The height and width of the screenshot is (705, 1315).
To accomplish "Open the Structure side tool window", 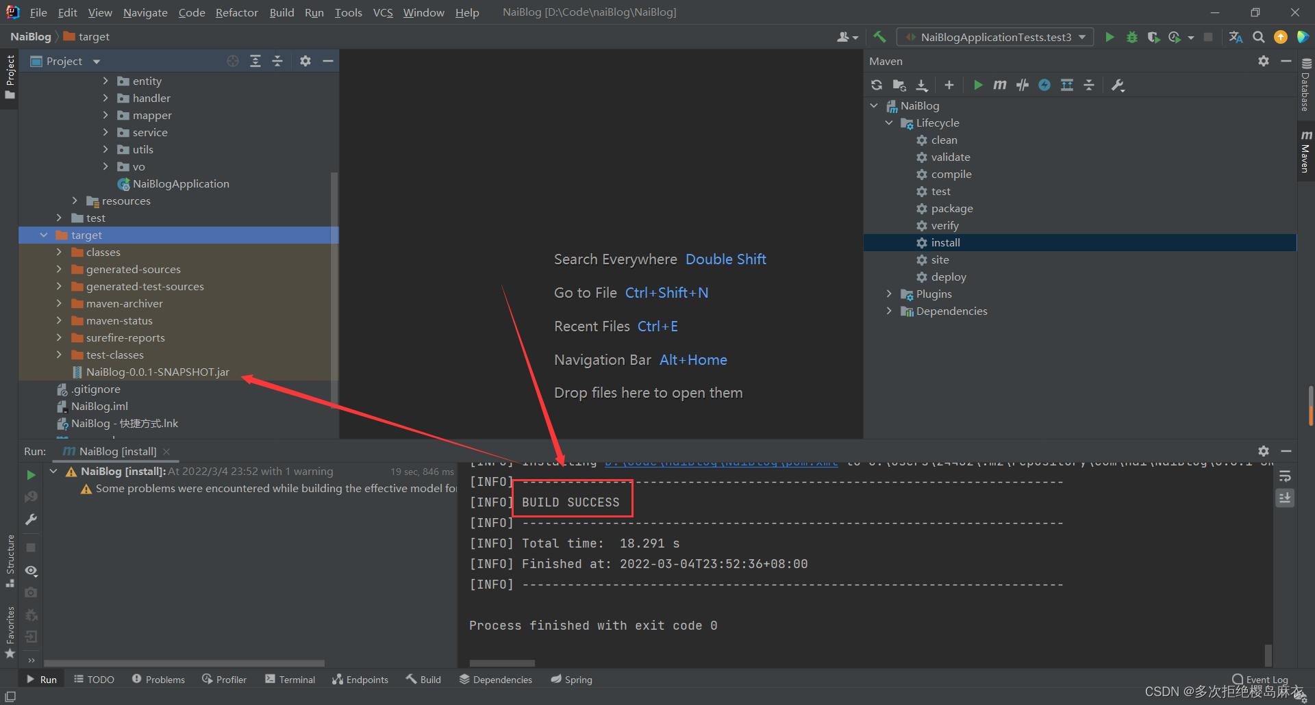I will click(10, 561).
